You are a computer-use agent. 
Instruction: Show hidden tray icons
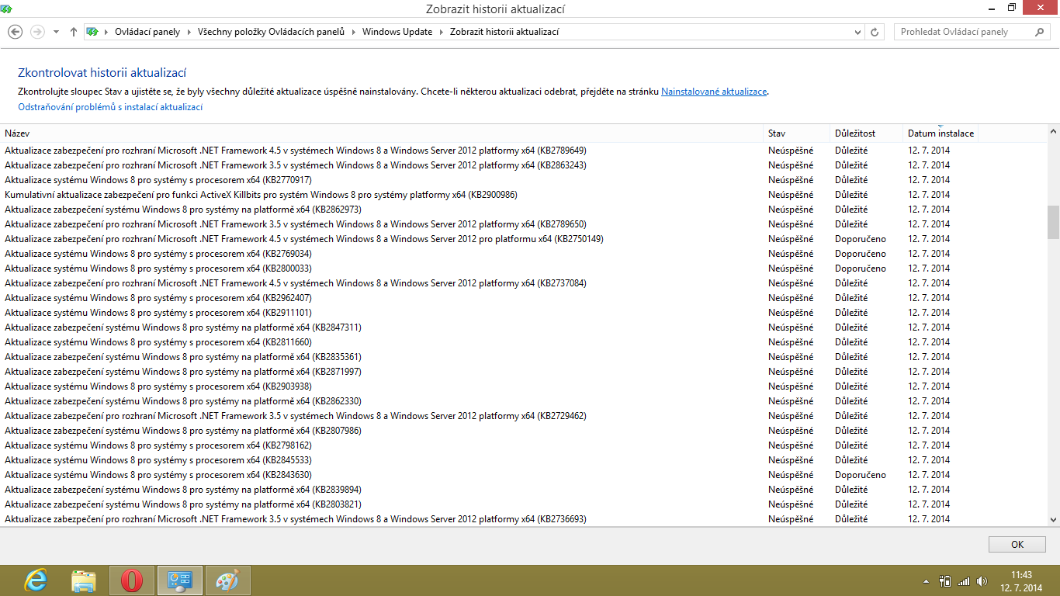926,580
